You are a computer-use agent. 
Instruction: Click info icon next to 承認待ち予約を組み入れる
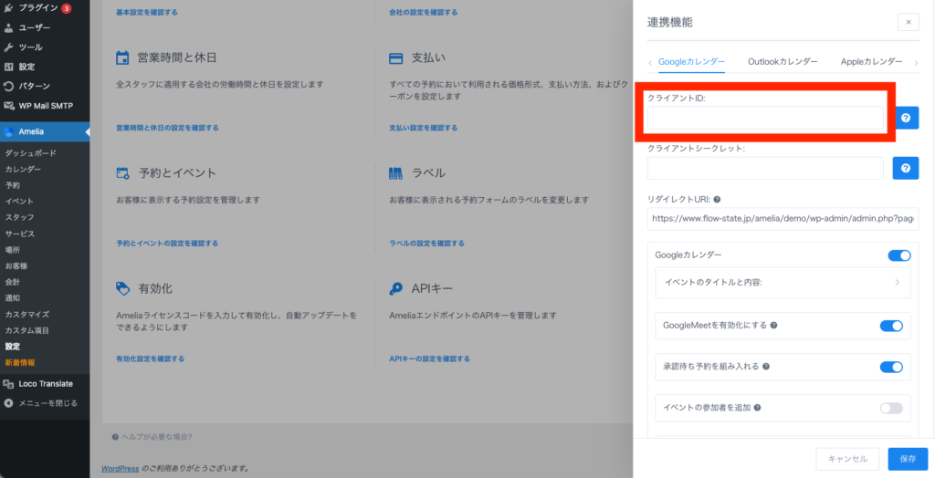(x=766, y=367)
